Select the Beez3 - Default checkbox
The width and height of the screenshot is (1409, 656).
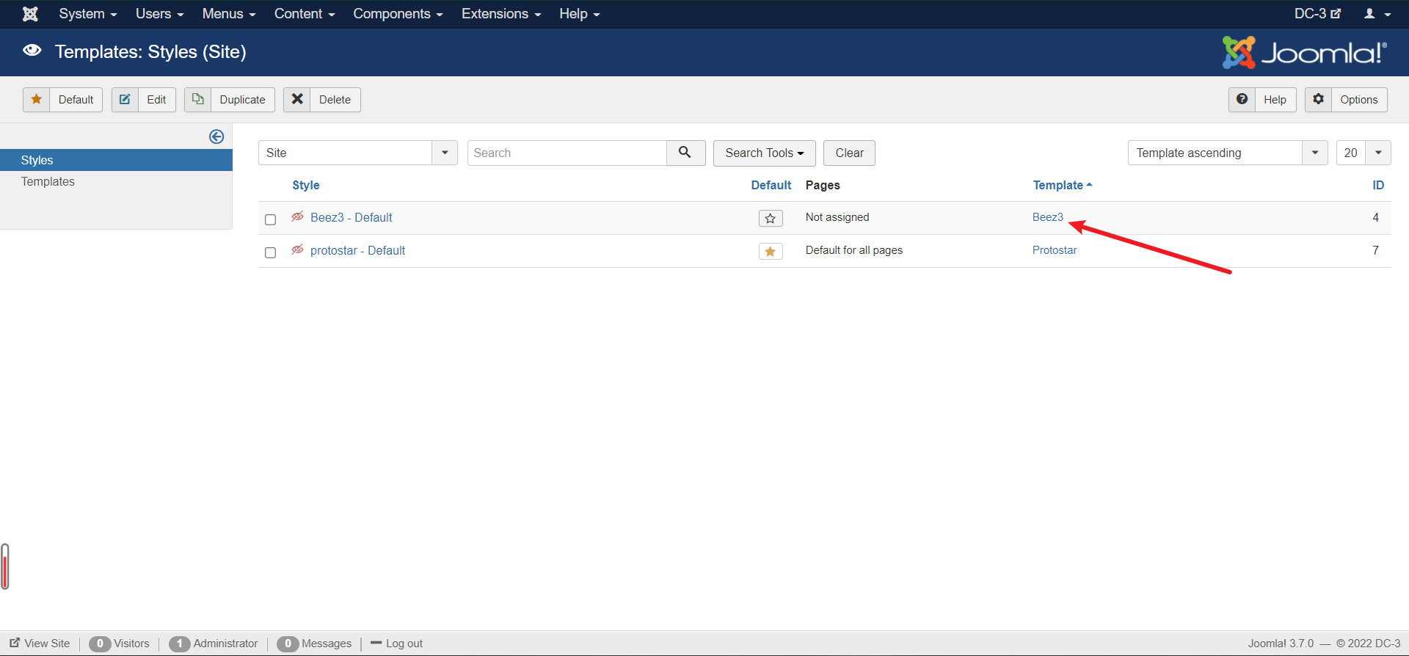(x=270, y=219)
